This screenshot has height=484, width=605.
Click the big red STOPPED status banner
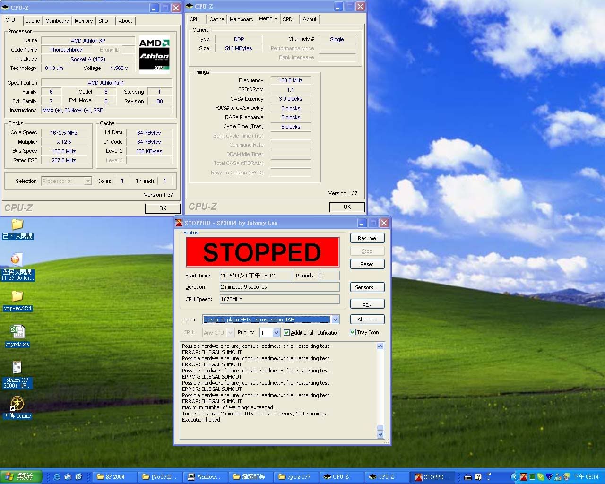pyautogui.click(x=262, y=252)
